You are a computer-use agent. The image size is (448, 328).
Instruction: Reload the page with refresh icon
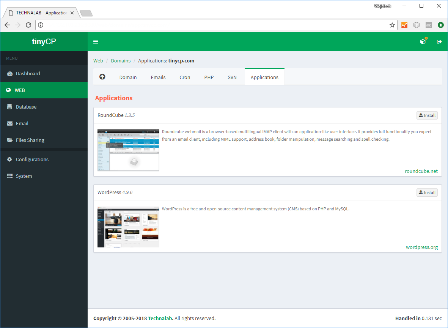(28, 25)
